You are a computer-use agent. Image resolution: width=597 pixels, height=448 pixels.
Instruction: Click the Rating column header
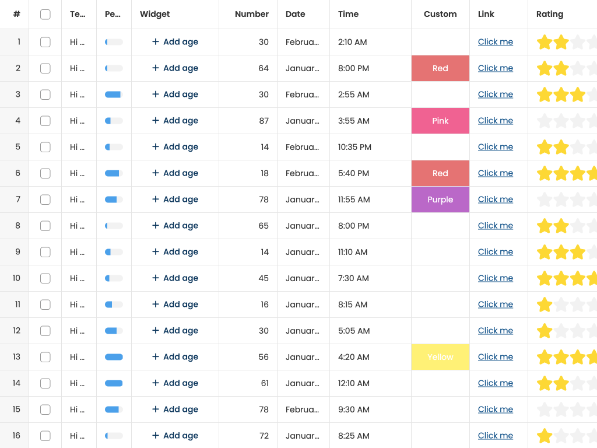pos(549,14)
